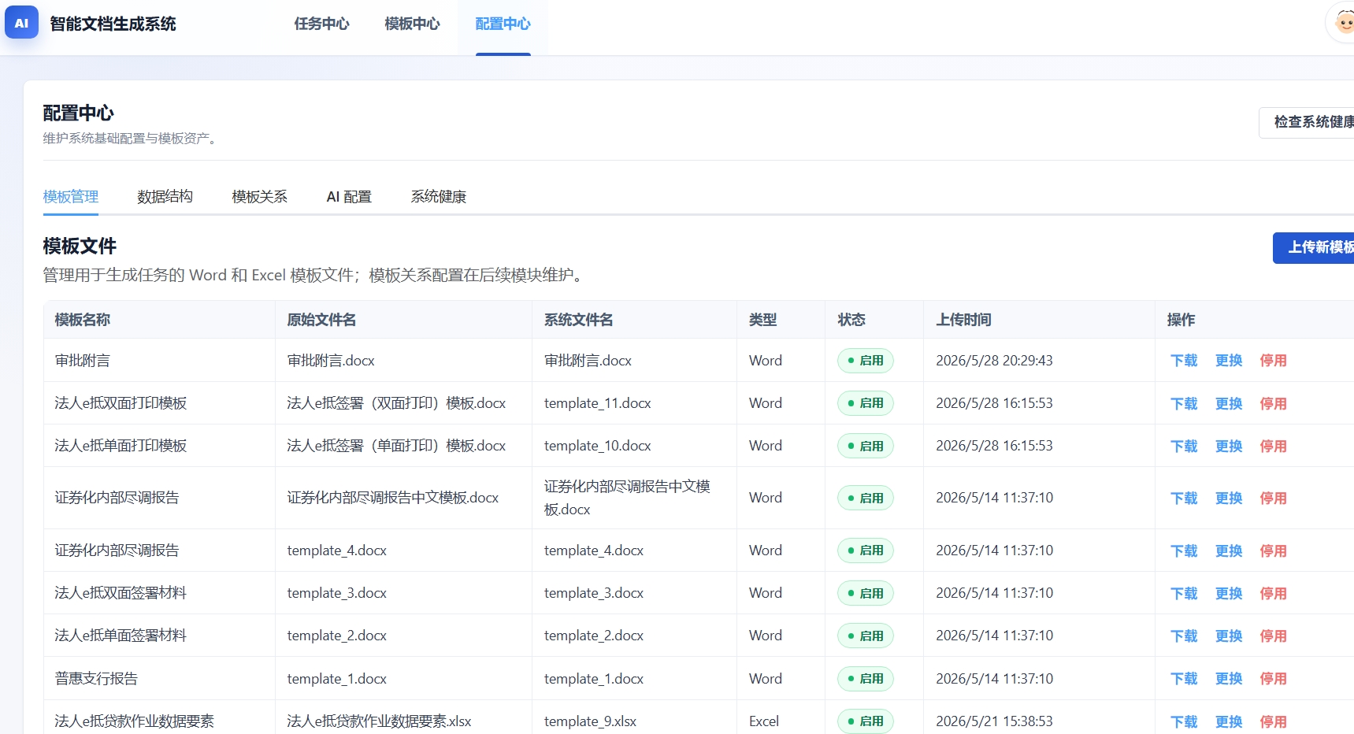This screenshot has height=734, width=1354.
Task: Switch to the 系统健康 sub-tab
Action: [x=438, y=196]
